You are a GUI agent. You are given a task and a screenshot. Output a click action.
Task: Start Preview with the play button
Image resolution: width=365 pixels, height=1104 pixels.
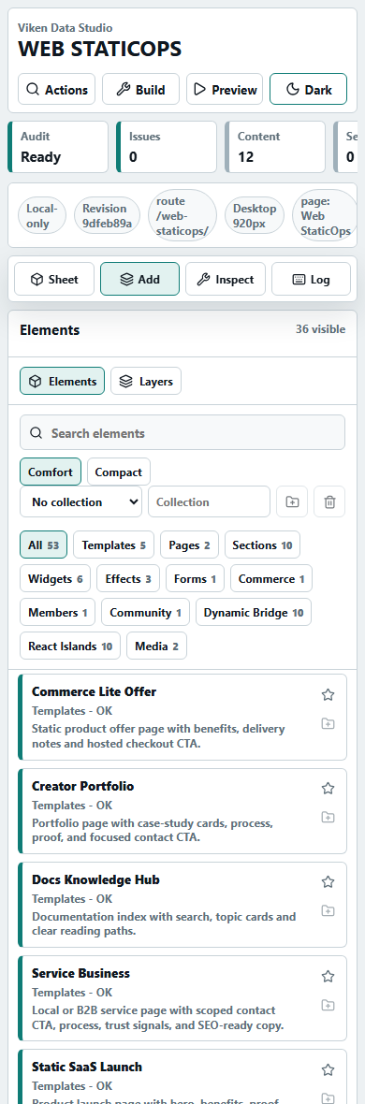coord(225,90)
